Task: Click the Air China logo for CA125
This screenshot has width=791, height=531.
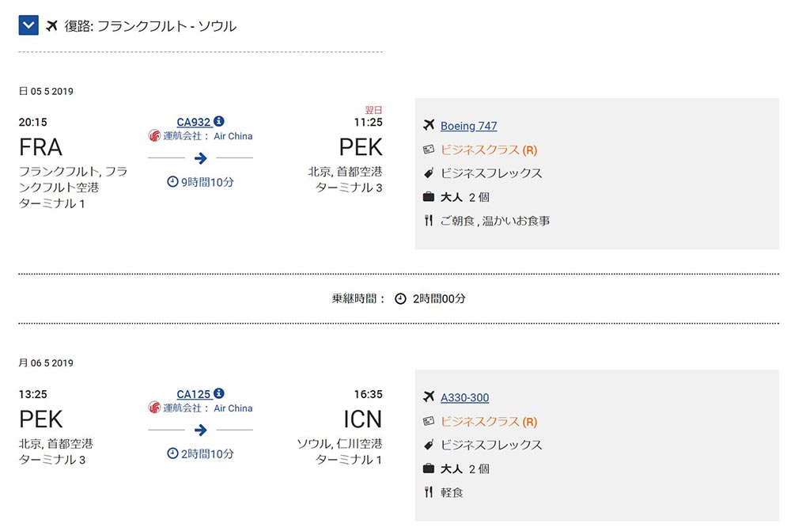Action: [x=154, y=408]
